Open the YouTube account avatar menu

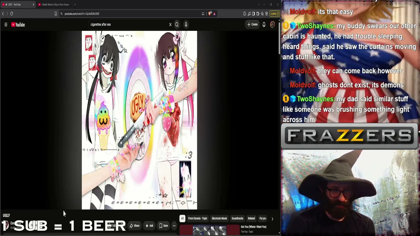pos(272,25)
